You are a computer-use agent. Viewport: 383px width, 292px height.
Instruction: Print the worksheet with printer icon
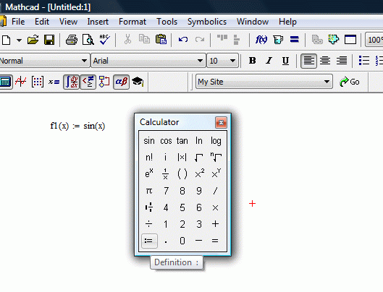[72, 40]
